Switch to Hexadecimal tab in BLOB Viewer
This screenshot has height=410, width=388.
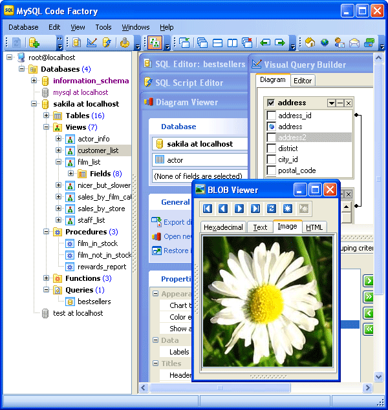pyautogui.click(x=223, y=227)
